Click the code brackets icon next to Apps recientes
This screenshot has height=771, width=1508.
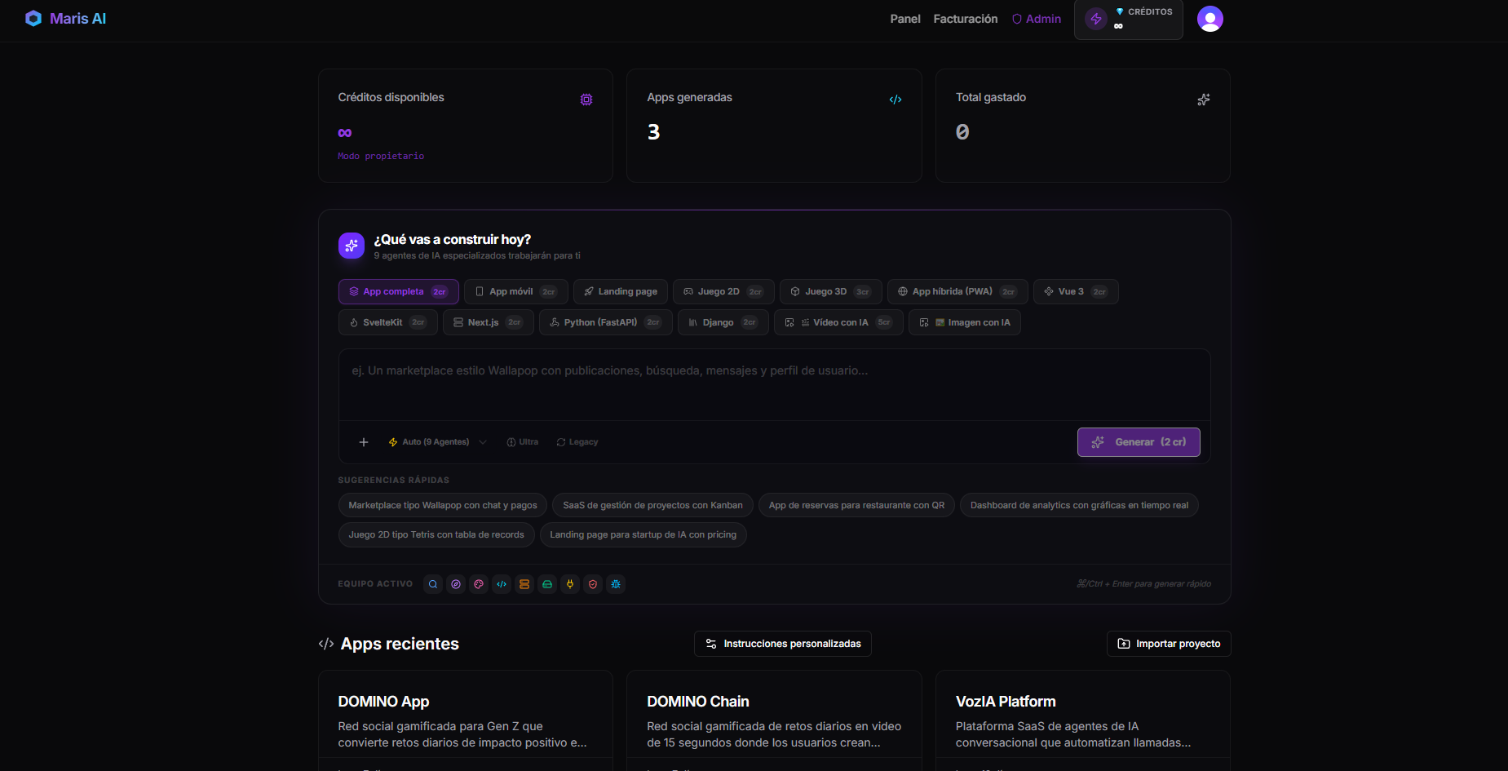(x=326, y=644)
